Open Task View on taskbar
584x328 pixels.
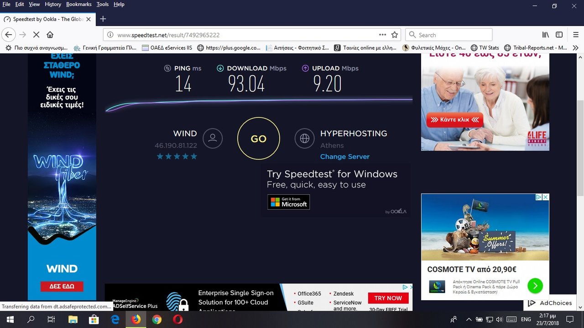point(52,319)
